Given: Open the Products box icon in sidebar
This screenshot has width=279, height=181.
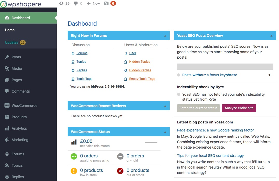Looking at the screenshot, I should pos(7,117).
